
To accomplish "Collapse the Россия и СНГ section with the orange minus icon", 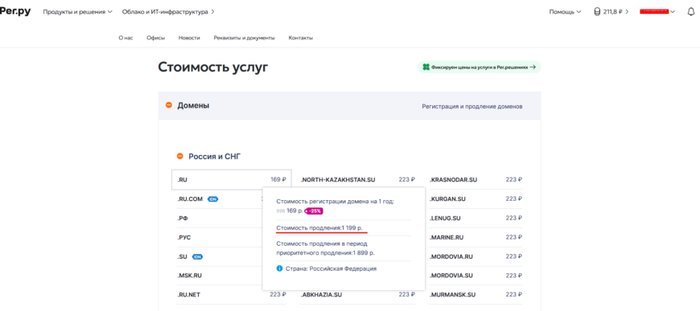I will 180,156.
